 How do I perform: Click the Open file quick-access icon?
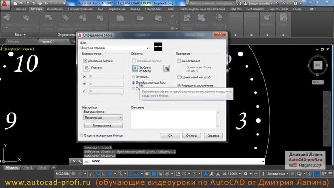tap(21, 3)
